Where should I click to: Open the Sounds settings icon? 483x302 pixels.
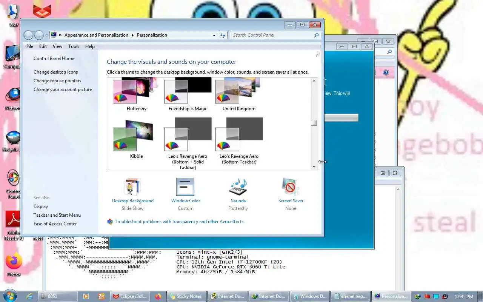click(238, 187)
